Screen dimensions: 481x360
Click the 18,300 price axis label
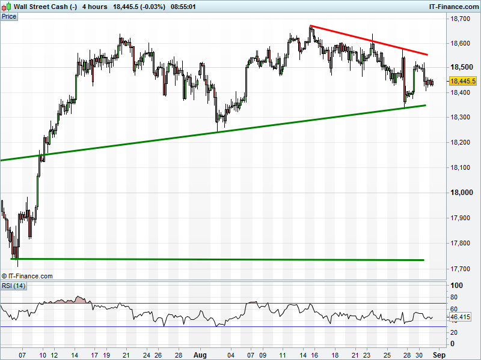pos(460,117)
